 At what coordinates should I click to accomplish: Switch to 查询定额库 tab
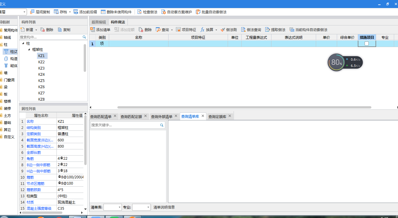217,117
